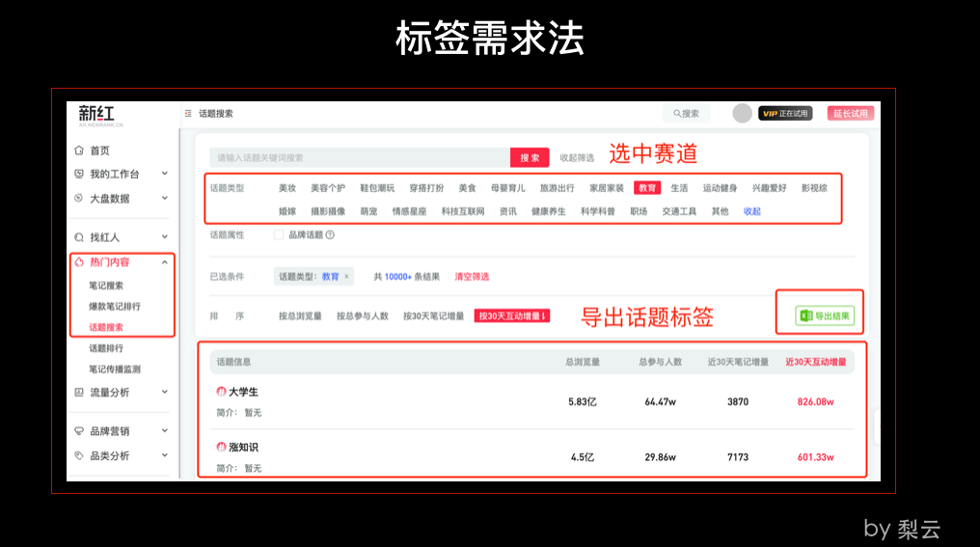
Task: Click the 品牌营销 icon
Action: (79, 430)
